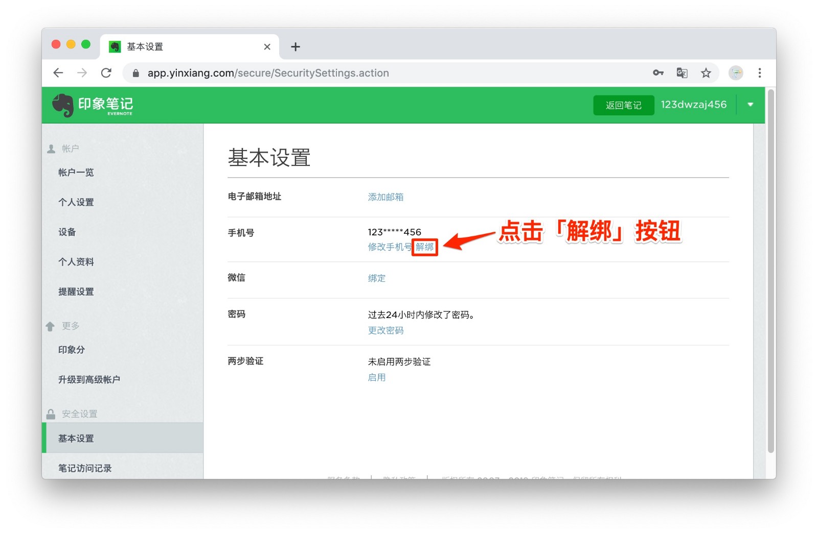The width and height of the screenshot is (818, 534).
Task: Close the 基本设置 browser tab
Action: (x=267, y=47)
